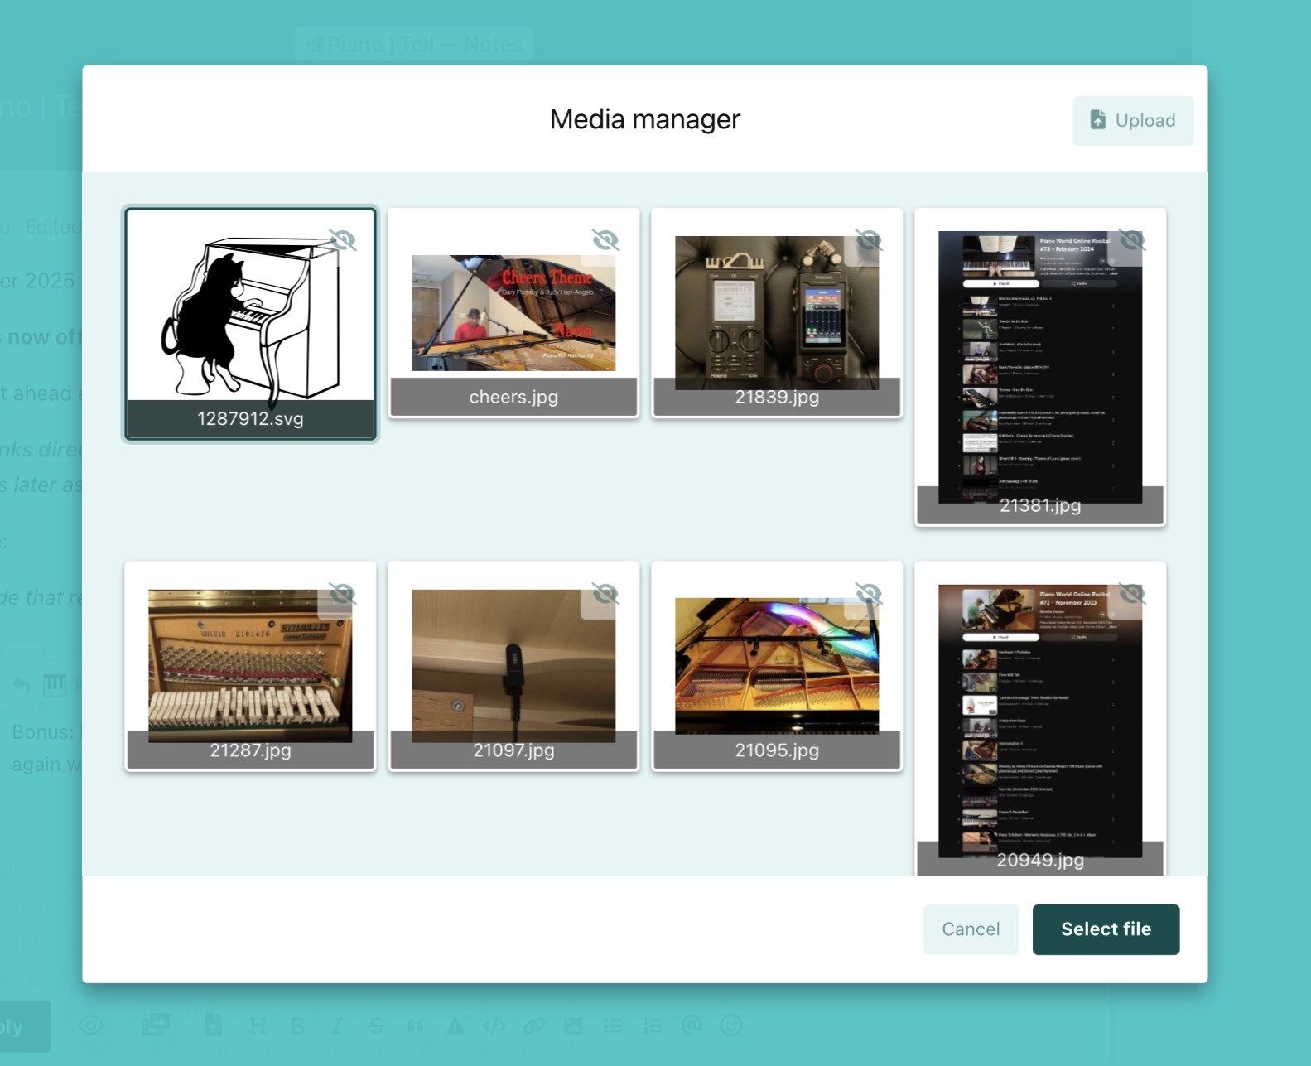The height and width of the screenshot is (1066, 1311).
Task: Click the eye-slash icon on 21381.jpg
Action: tap(1131, 240)
